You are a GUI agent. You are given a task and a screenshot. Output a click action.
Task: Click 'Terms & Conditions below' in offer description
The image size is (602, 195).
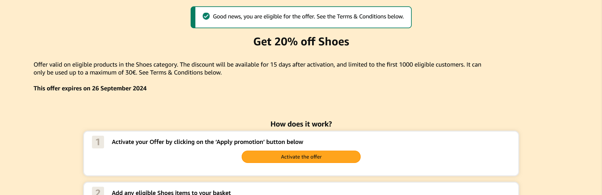[x=186, y=73]
